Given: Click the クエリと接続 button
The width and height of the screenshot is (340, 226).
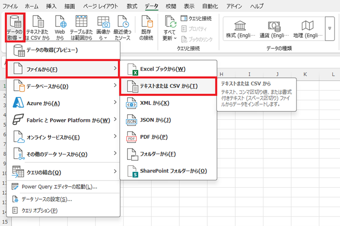Looking at the screenshot, I should click(196, 19).
